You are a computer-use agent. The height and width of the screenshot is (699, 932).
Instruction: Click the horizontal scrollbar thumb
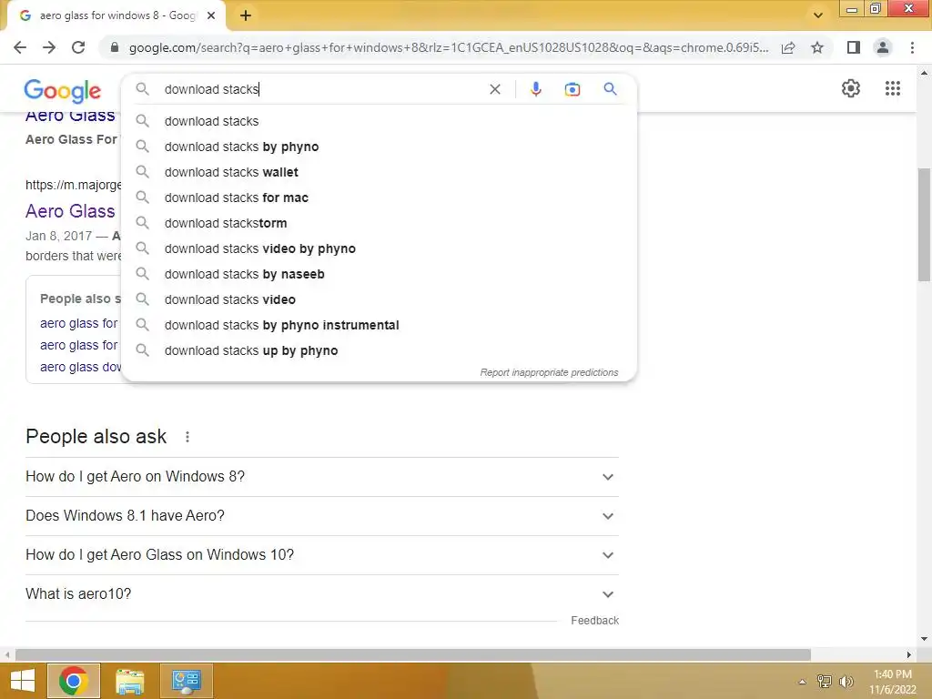point(413,654)
